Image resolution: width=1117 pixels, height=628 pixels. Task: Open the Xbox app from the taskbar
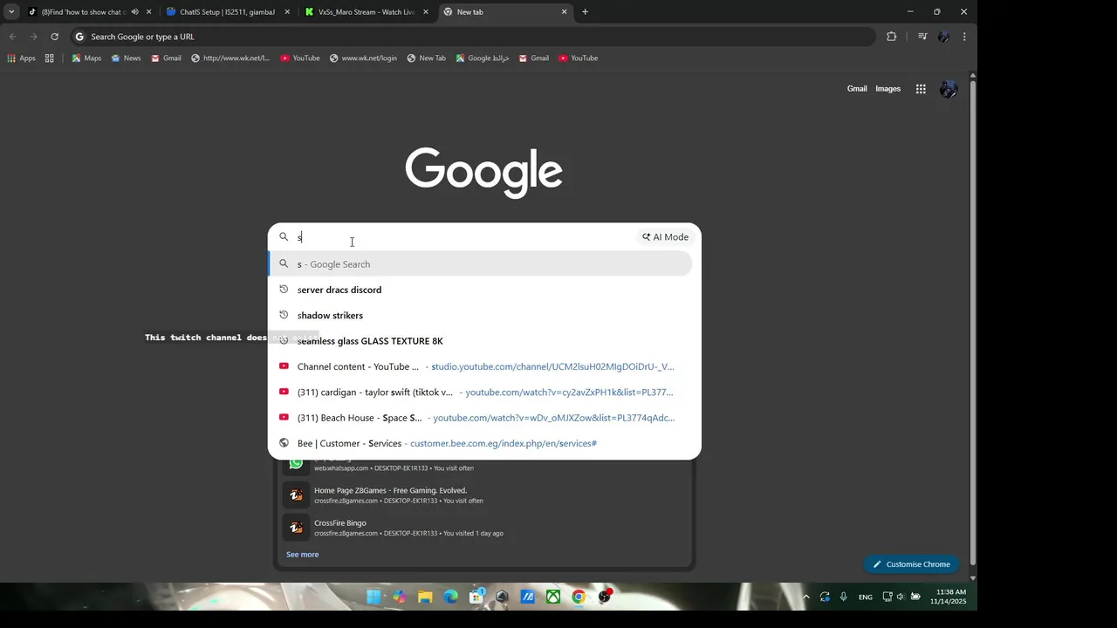pyautogui.click(x=553, y=597)
